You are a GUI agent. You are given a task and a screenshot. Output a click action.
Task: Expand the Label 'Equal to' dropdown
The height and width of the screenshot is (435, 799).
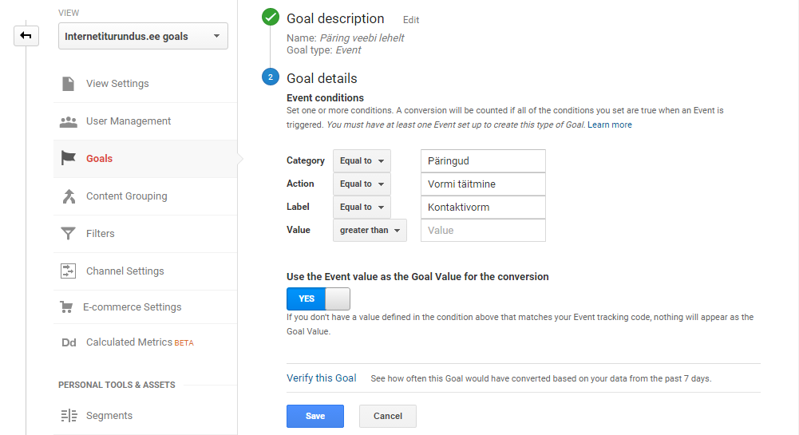(362, 208)
